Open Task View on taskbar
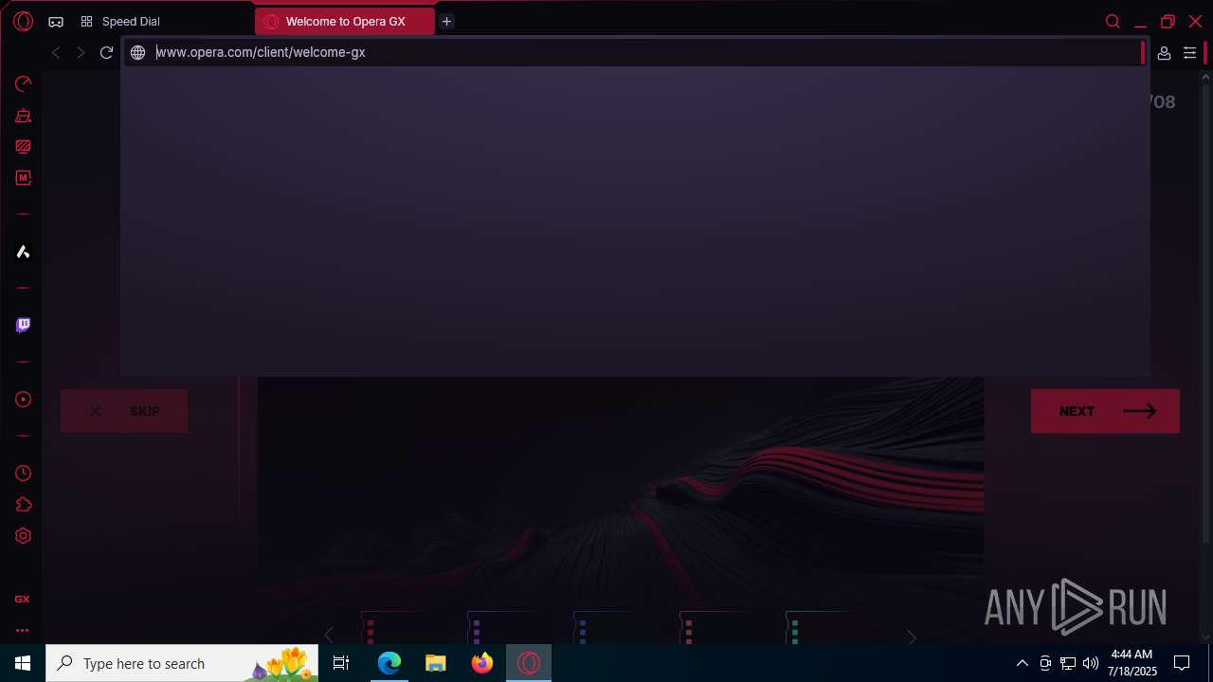This screenshot has width=1213, height=682. tap(341, 663)
